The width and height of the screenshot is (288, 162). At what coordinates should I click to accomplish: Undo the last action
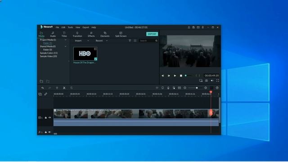pos(43,88)
